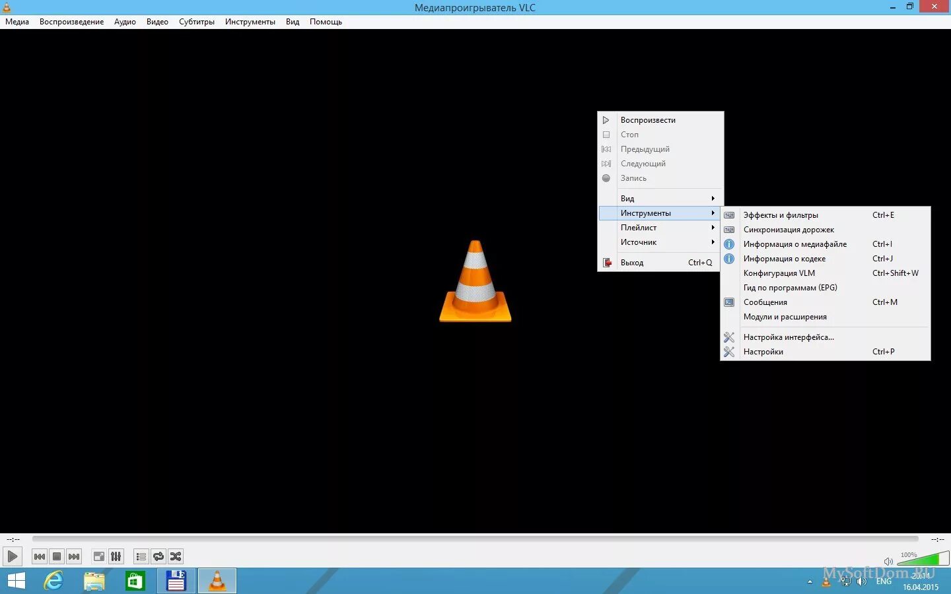Open Информация о кодеке

(826, 259)
